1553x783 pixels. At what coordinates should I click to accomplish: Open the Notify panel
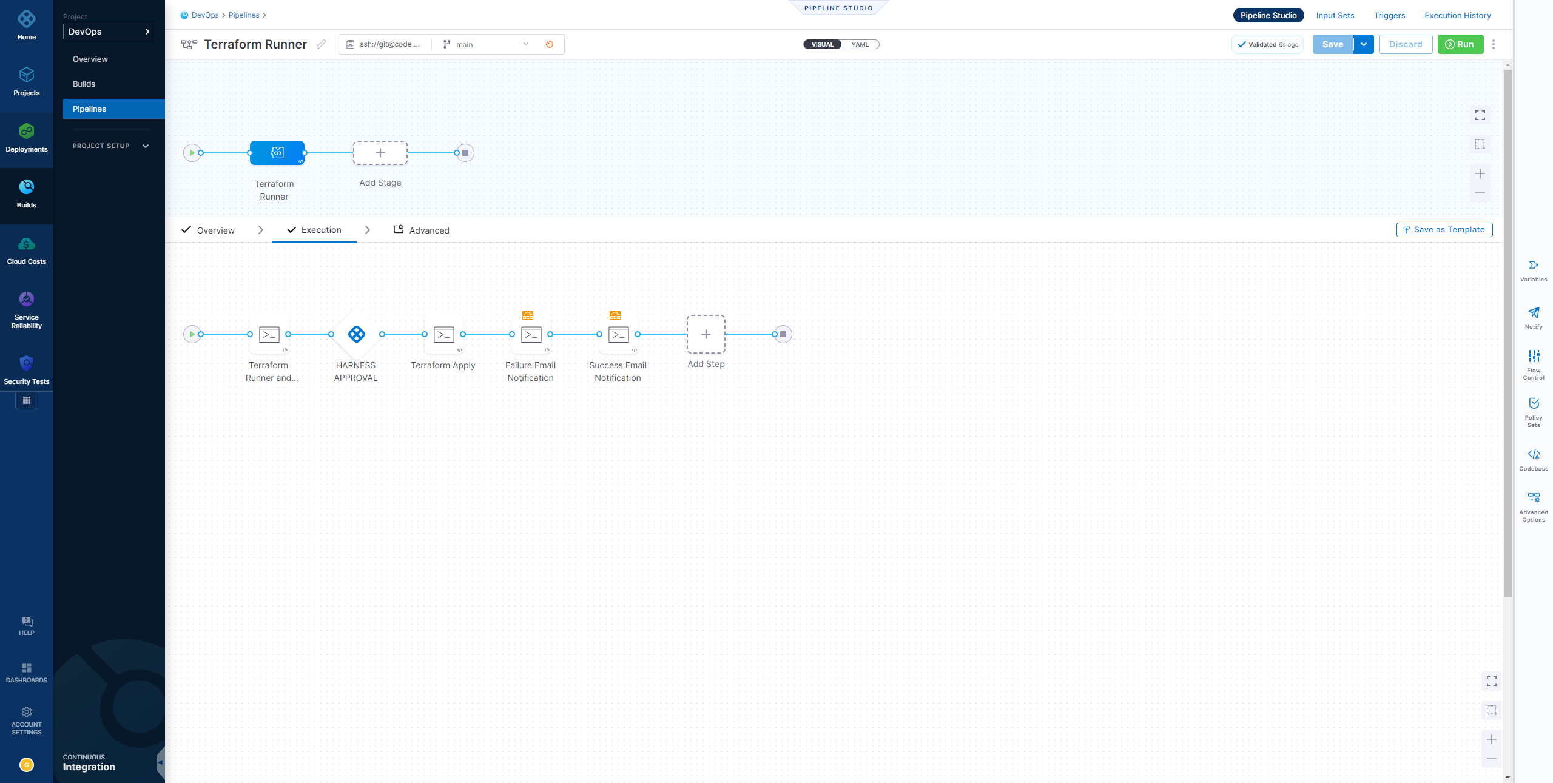(x=1534, y=318)
